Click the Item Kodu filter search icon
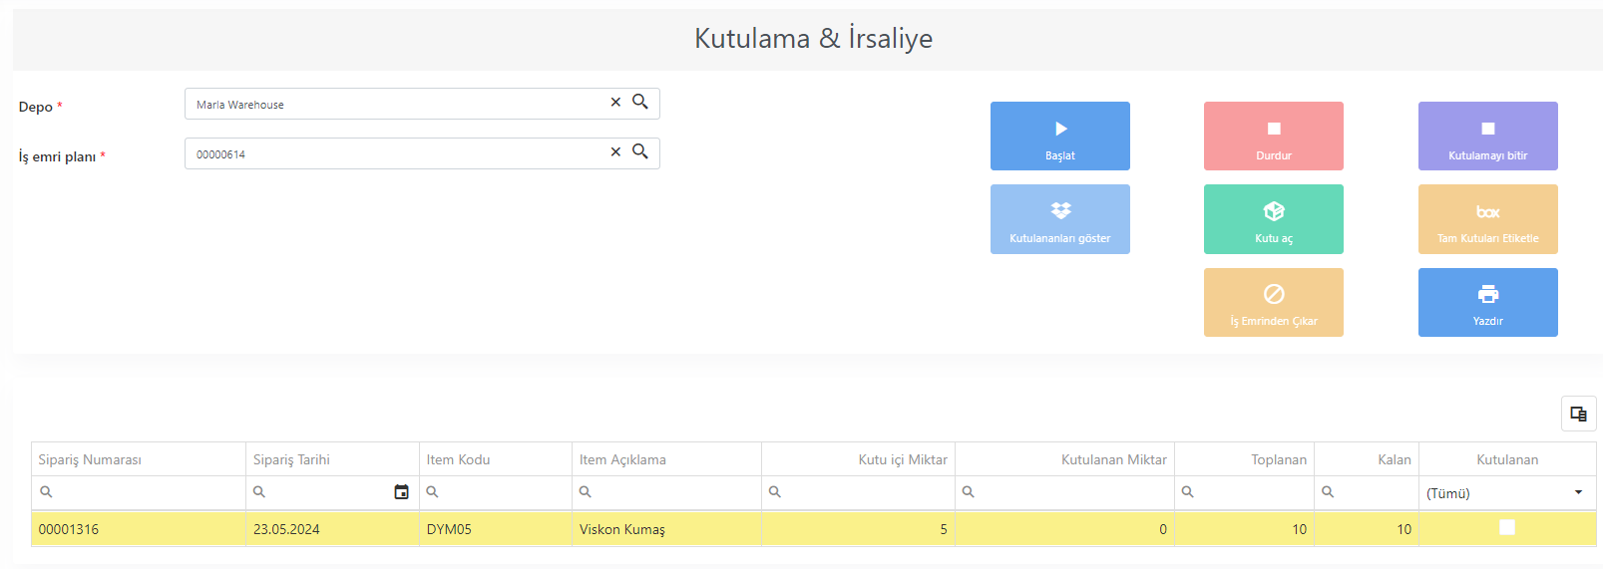The image size is (1603, 569). [x=433, y=492]
